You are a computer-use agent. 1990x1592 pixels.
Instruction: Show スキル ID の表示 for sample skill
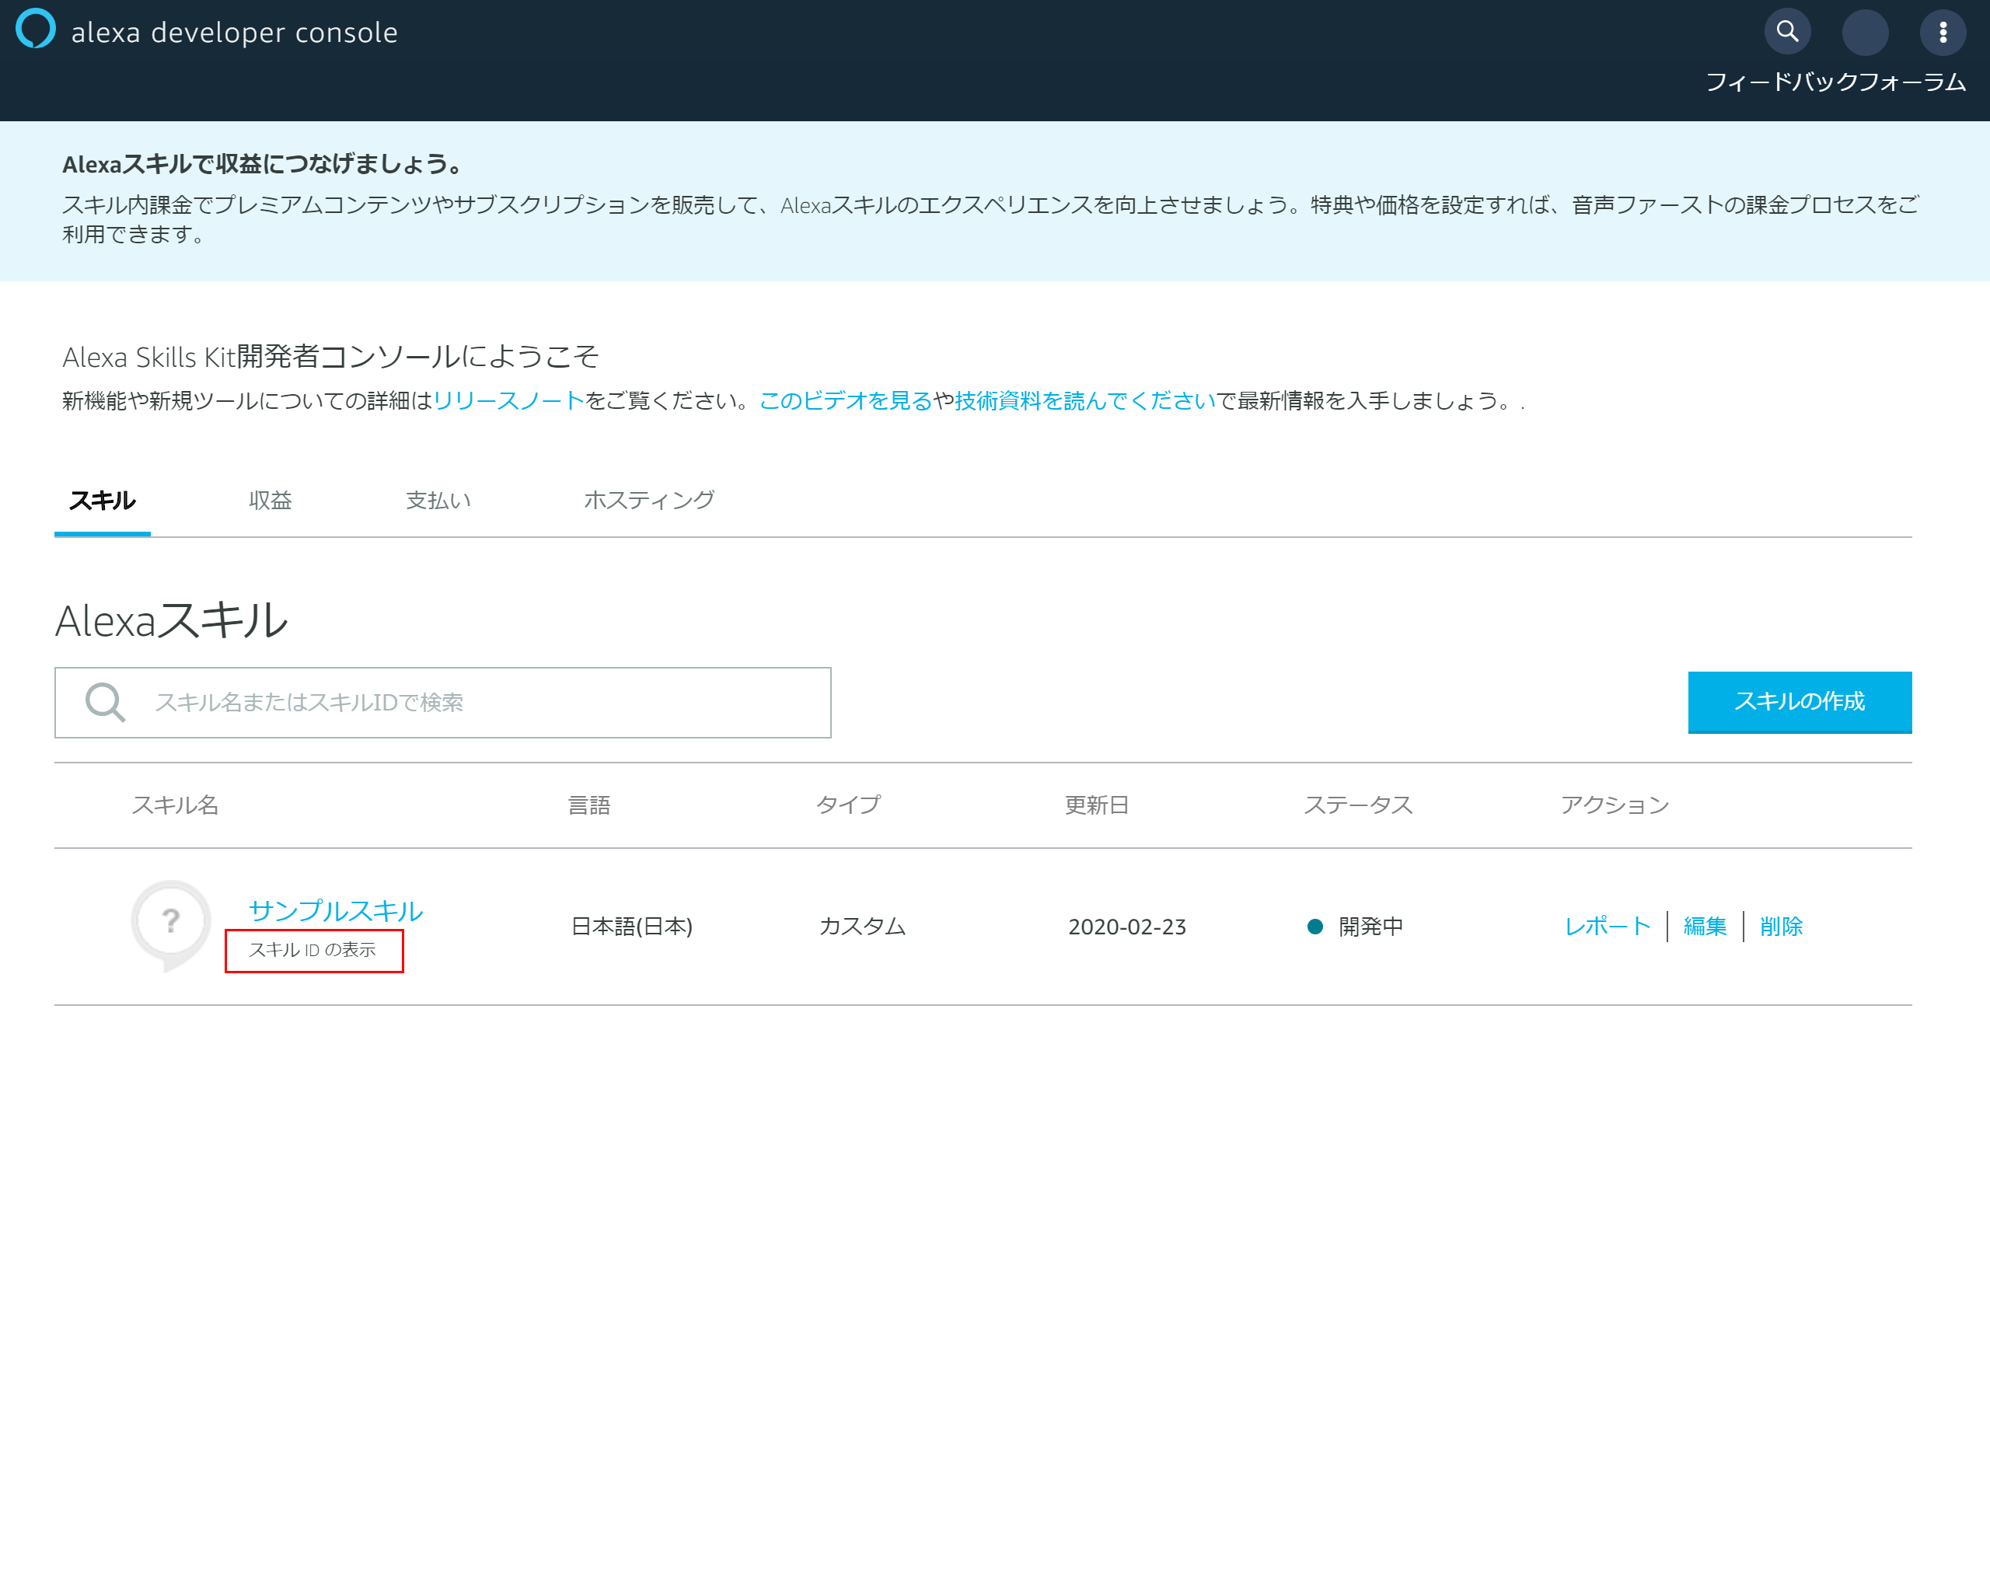[x=313, y=950]
